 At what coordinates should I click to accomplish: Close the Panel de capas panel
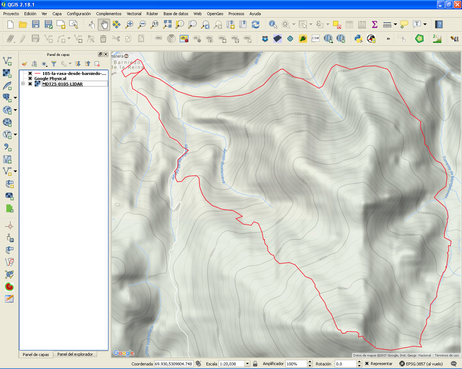click(x=106, y=54)
